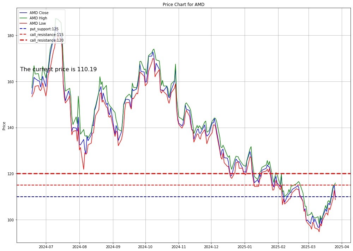Click the 'call_resistance:115' legend label
353x251 pixels.
pos(47,35)
